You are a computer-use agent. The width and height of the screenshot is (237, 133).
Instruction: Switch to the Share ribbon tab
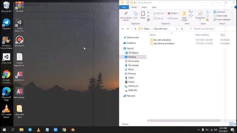coord(144,7)
